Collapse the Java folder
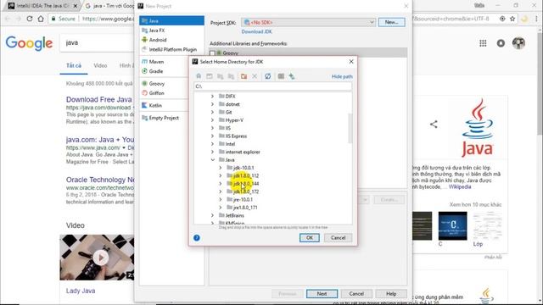Image resolution: width=543 pixels, height=305 pixels. coord(213,160)
